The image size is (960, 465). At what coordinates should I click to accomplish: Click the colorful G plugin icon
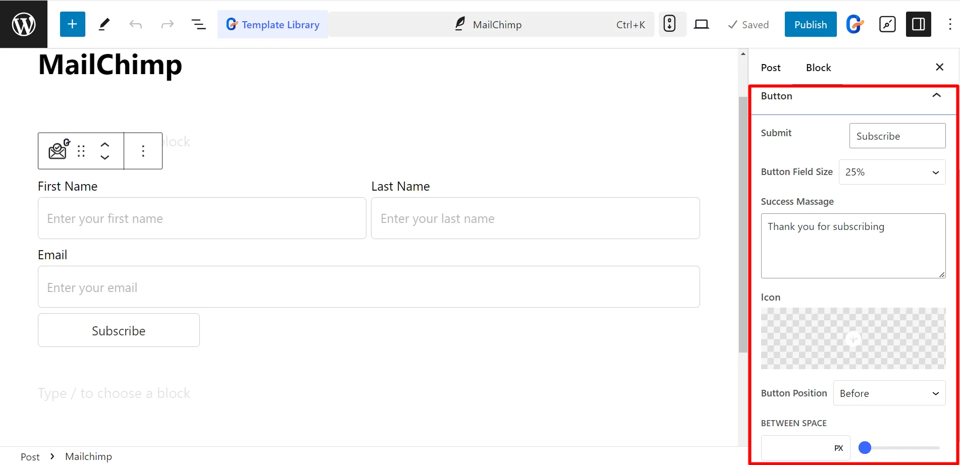pos(855,24)
